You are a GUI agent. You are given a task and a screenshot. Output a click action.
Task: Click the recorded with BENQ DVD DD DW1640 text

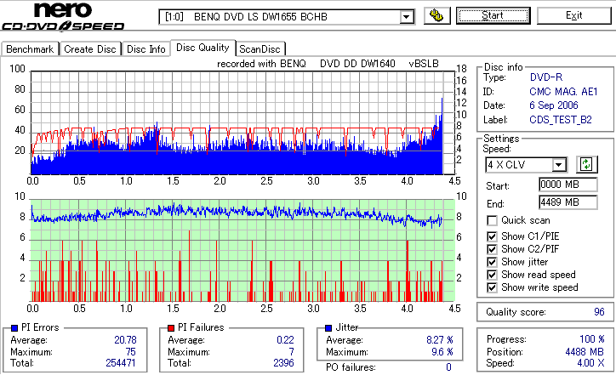pyautogui.click(x=328, y=64)
